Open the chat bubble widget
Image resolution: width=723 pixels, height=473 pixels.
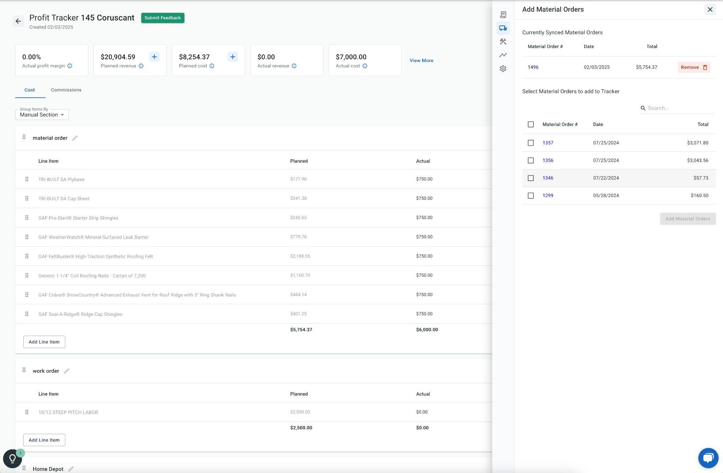pos(708,458)
